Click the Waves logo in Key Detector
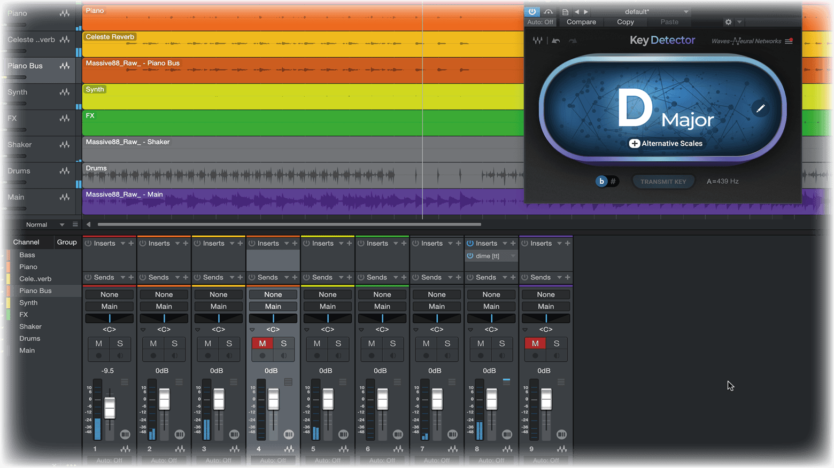This screenshot has width=834, height=468. pos(537,41)
